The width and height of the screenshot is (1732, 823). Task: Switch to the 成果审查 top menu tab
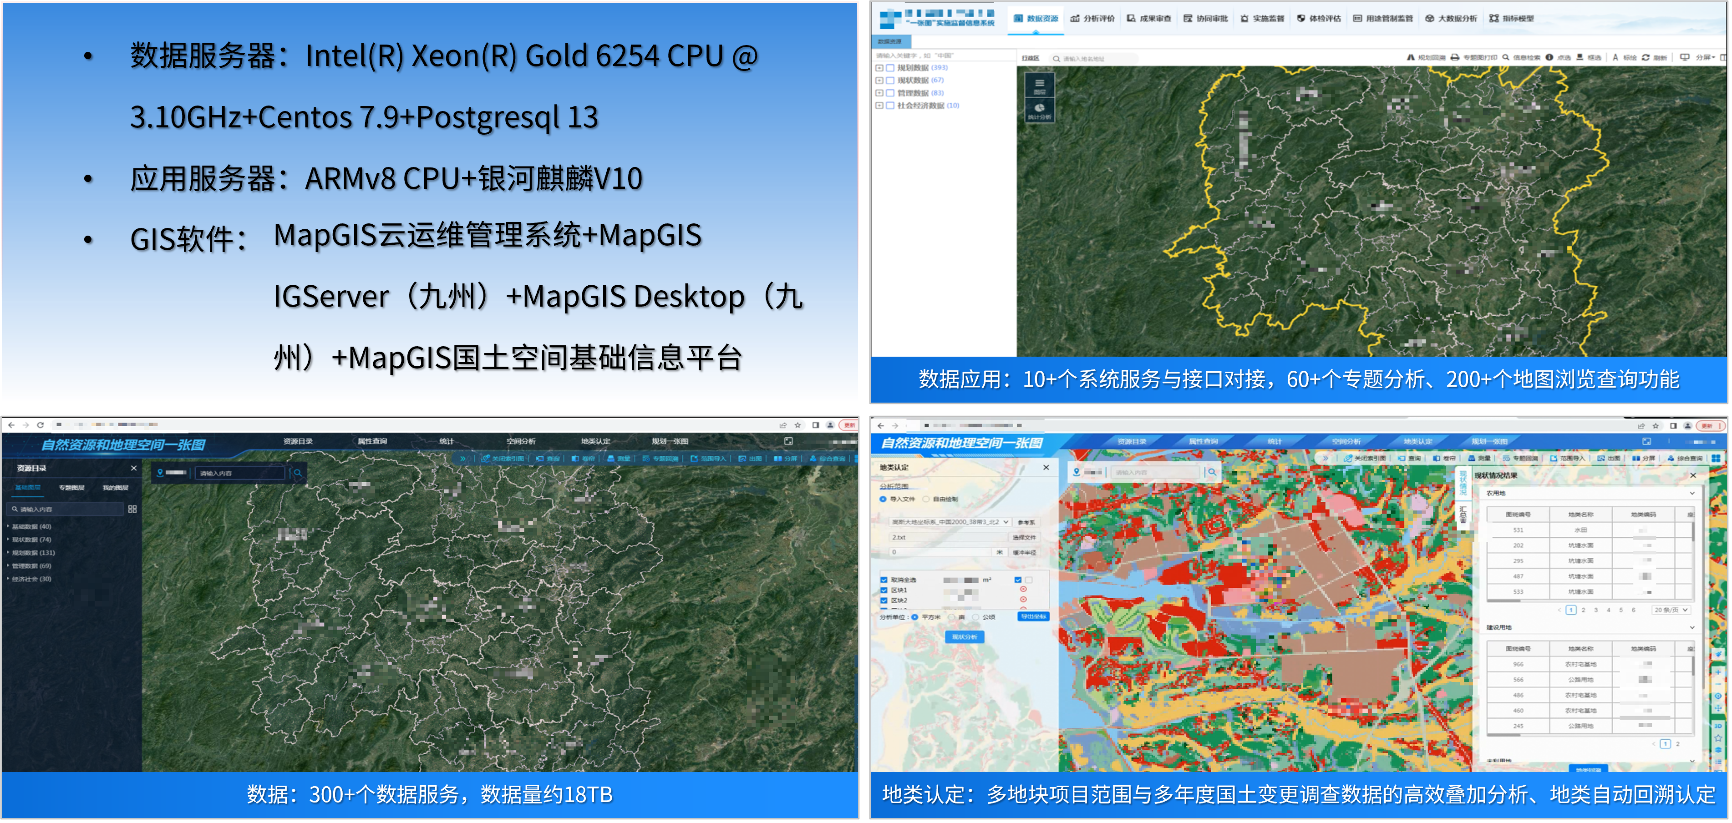click(1149, 19)
